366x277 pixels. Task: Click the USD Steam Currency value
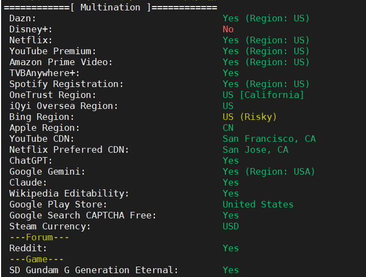tap(230, 226)
